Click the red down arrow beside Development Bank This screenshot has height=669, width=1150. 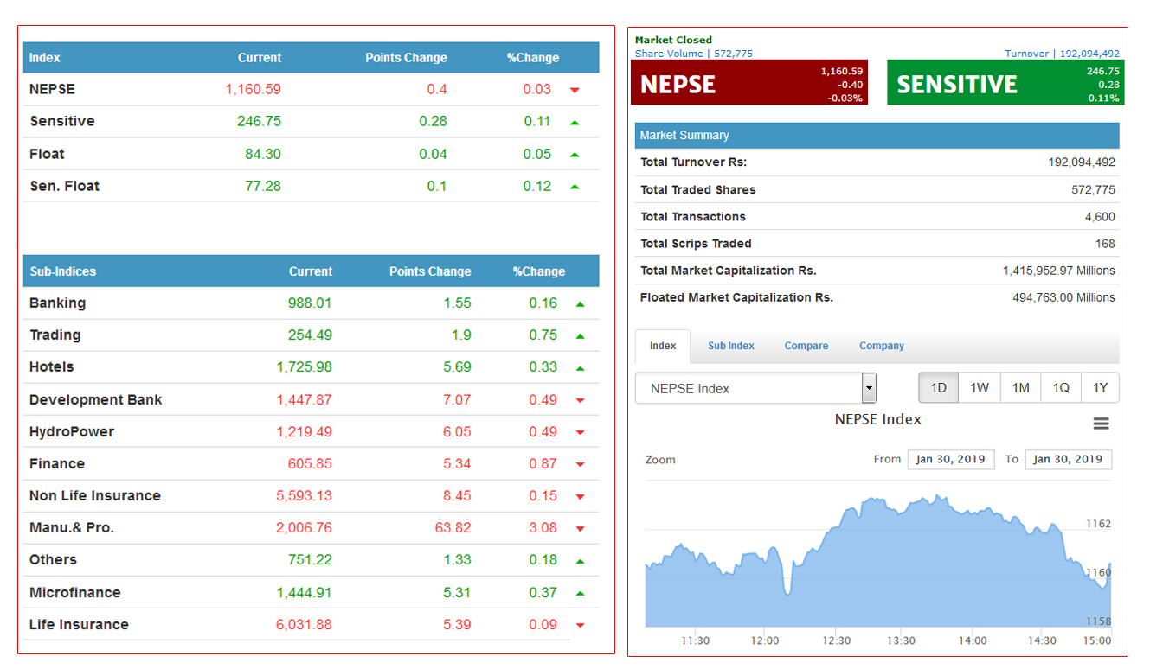pyautogui.click(x=580, y=400)
